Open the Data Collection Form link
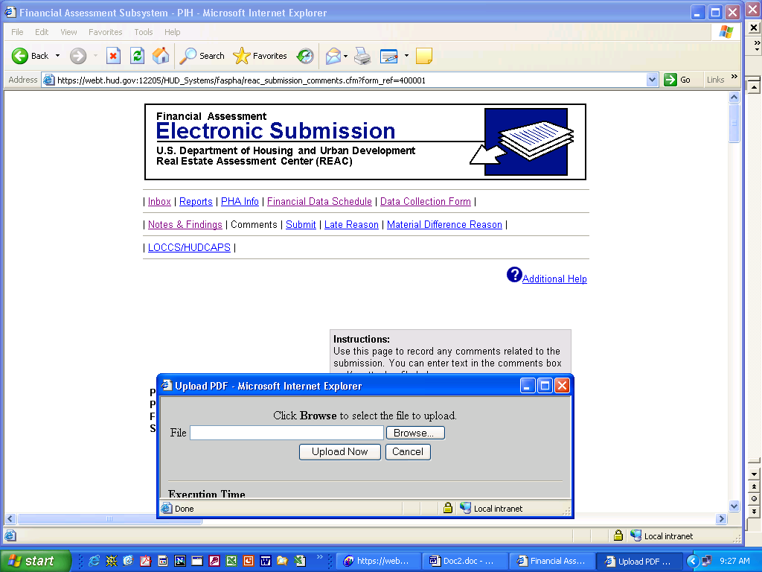This screenshot has width=762, height=572. 425,201
